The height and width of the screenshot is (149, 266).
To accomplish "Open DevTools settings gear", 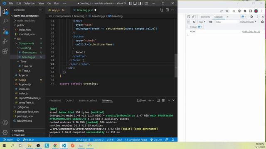I will [251, 17].
